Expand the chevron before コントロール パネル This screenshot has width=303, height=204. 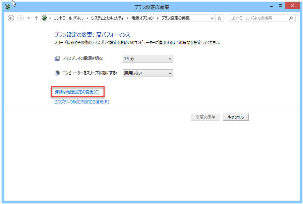(x=50, y=18)
